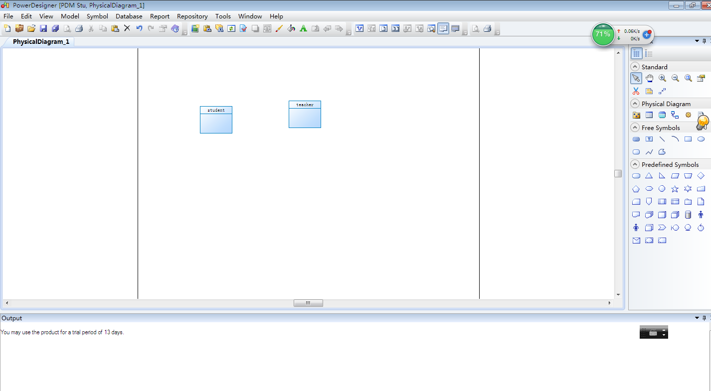The image size is (711, 391).
Task: Open the File menu
Action: 8,16
